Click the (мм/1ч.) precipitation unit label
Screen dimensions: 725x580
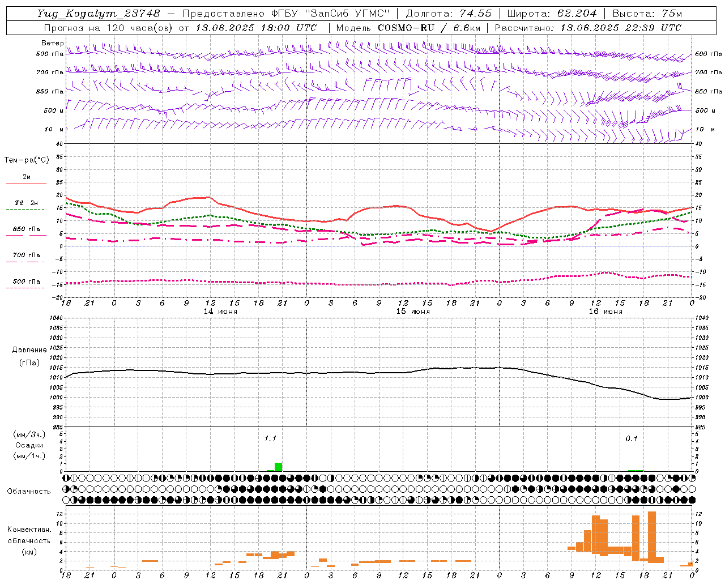29,456
